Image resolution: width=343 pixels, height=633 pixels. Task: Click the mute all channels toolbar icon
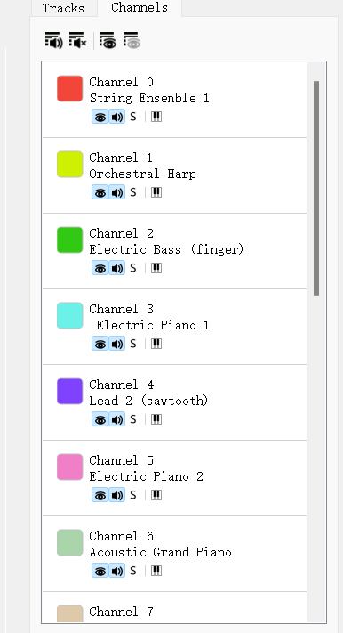78,41
